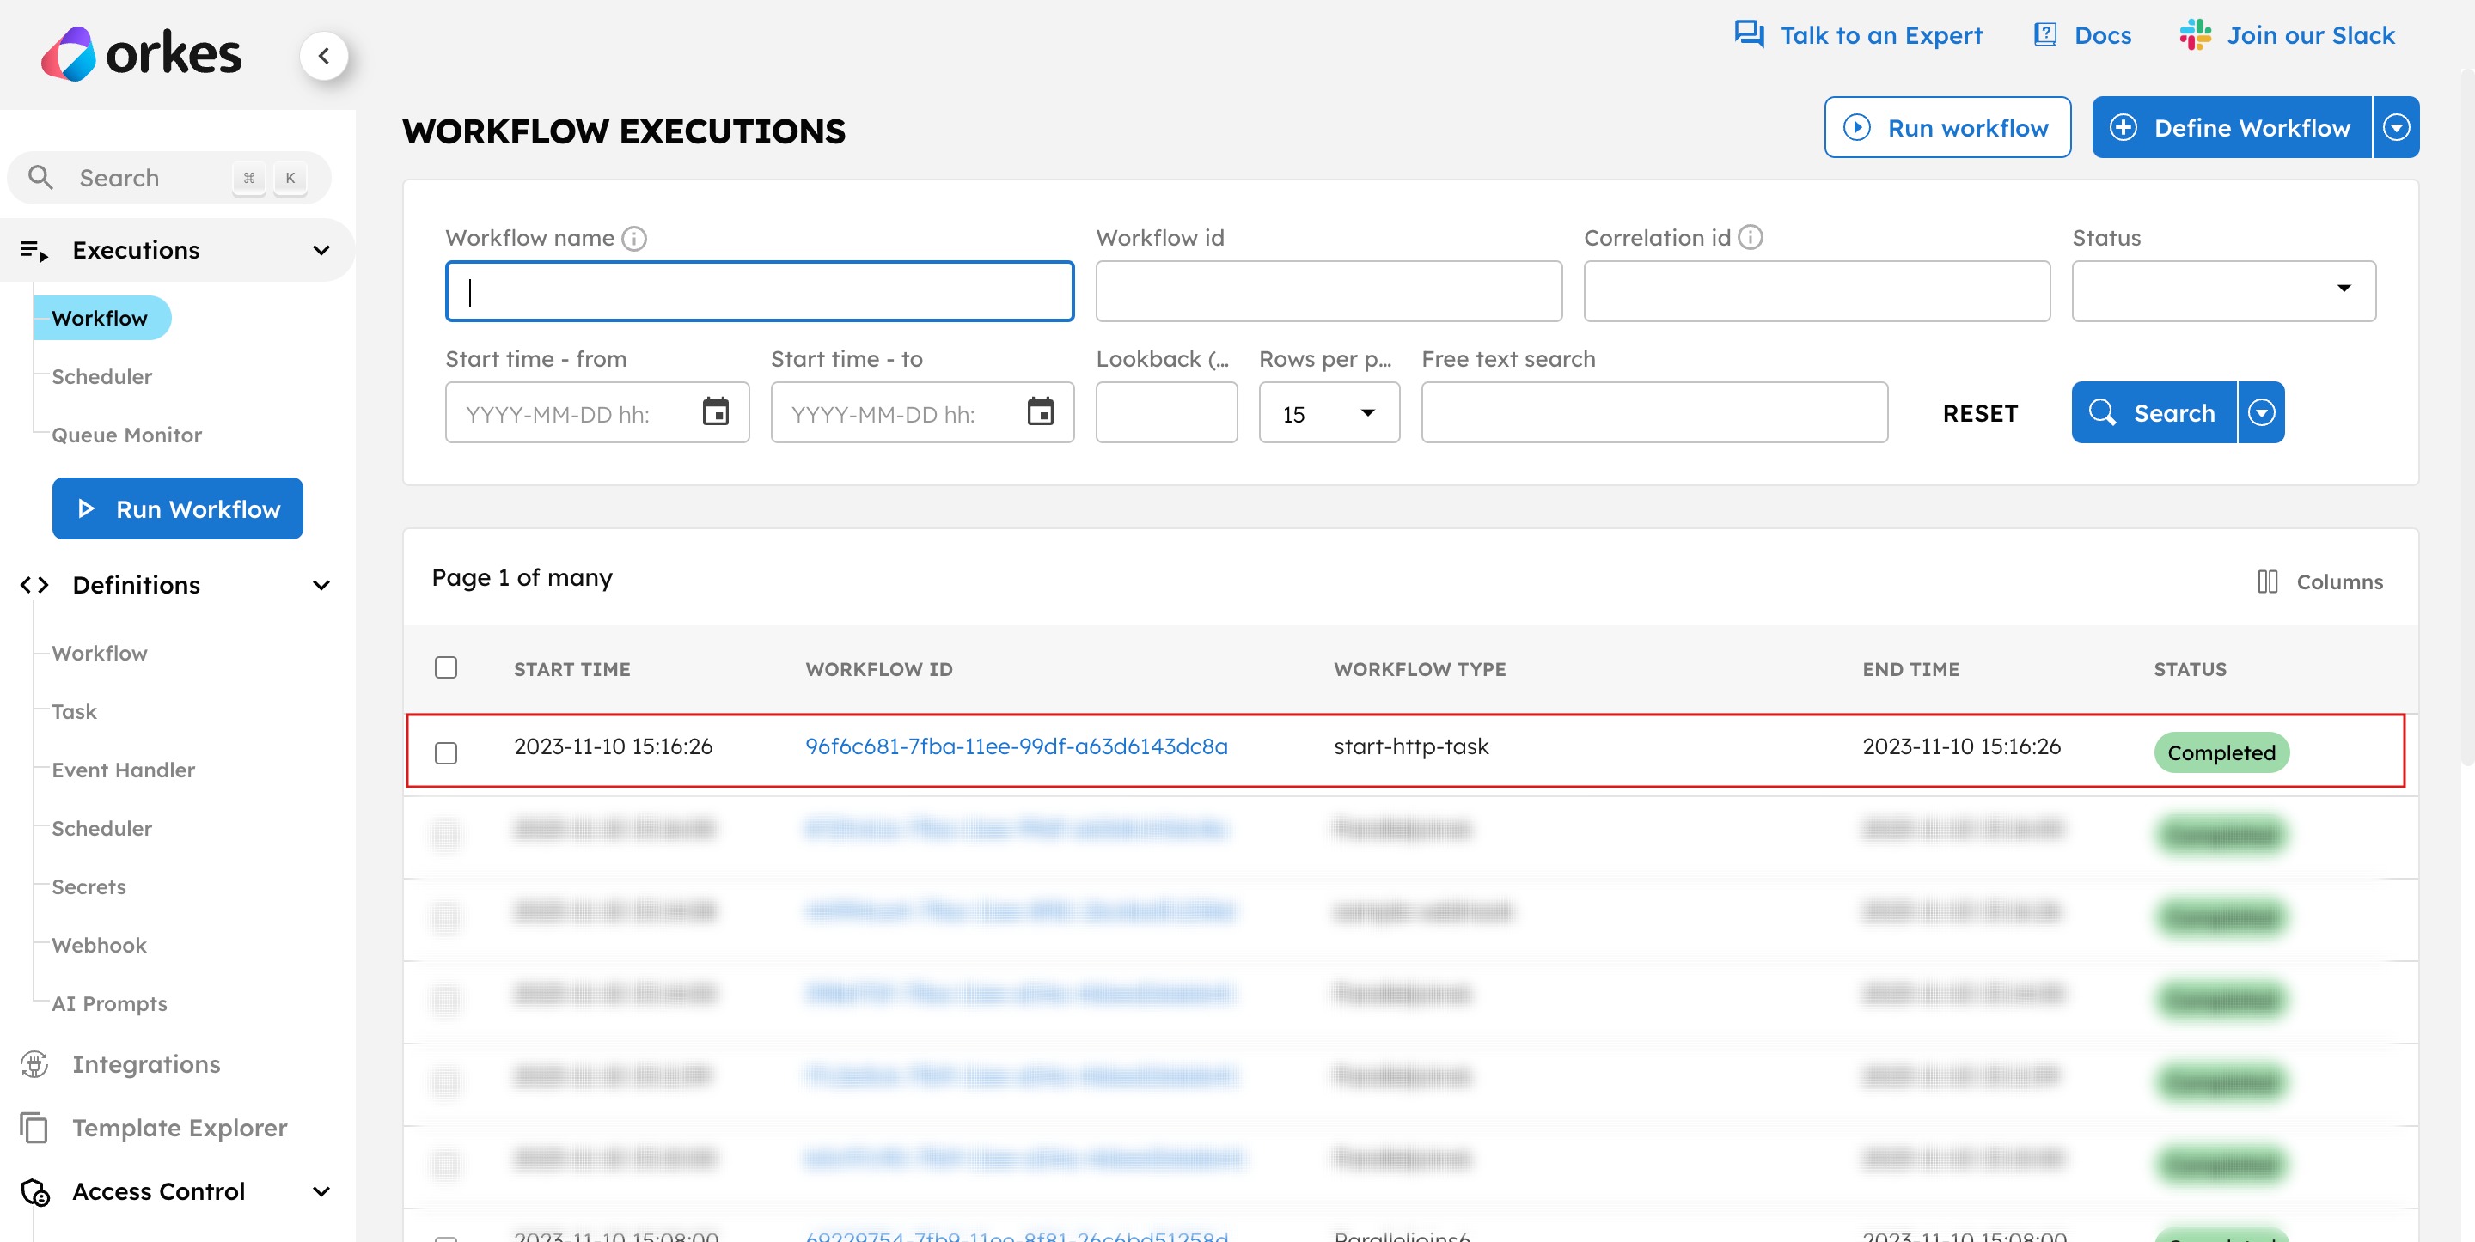Image resolution: width=2475 pixels, height=1242 pixels.
Task: Click the Executions list-play icon
Action: point(34,250)
